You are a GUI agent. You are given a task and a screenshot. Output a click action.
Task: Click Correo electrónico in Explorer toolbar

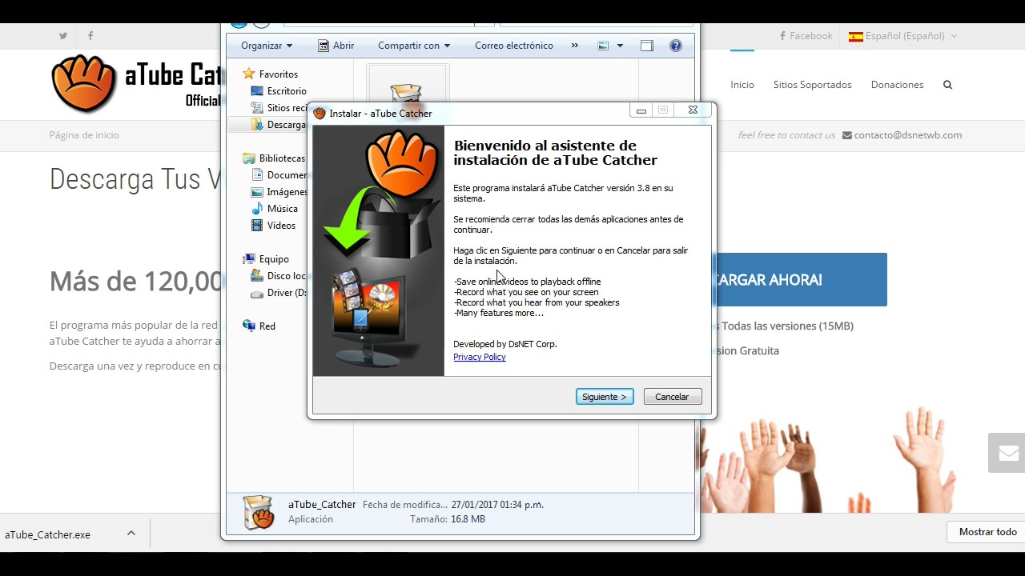[513, 46]
